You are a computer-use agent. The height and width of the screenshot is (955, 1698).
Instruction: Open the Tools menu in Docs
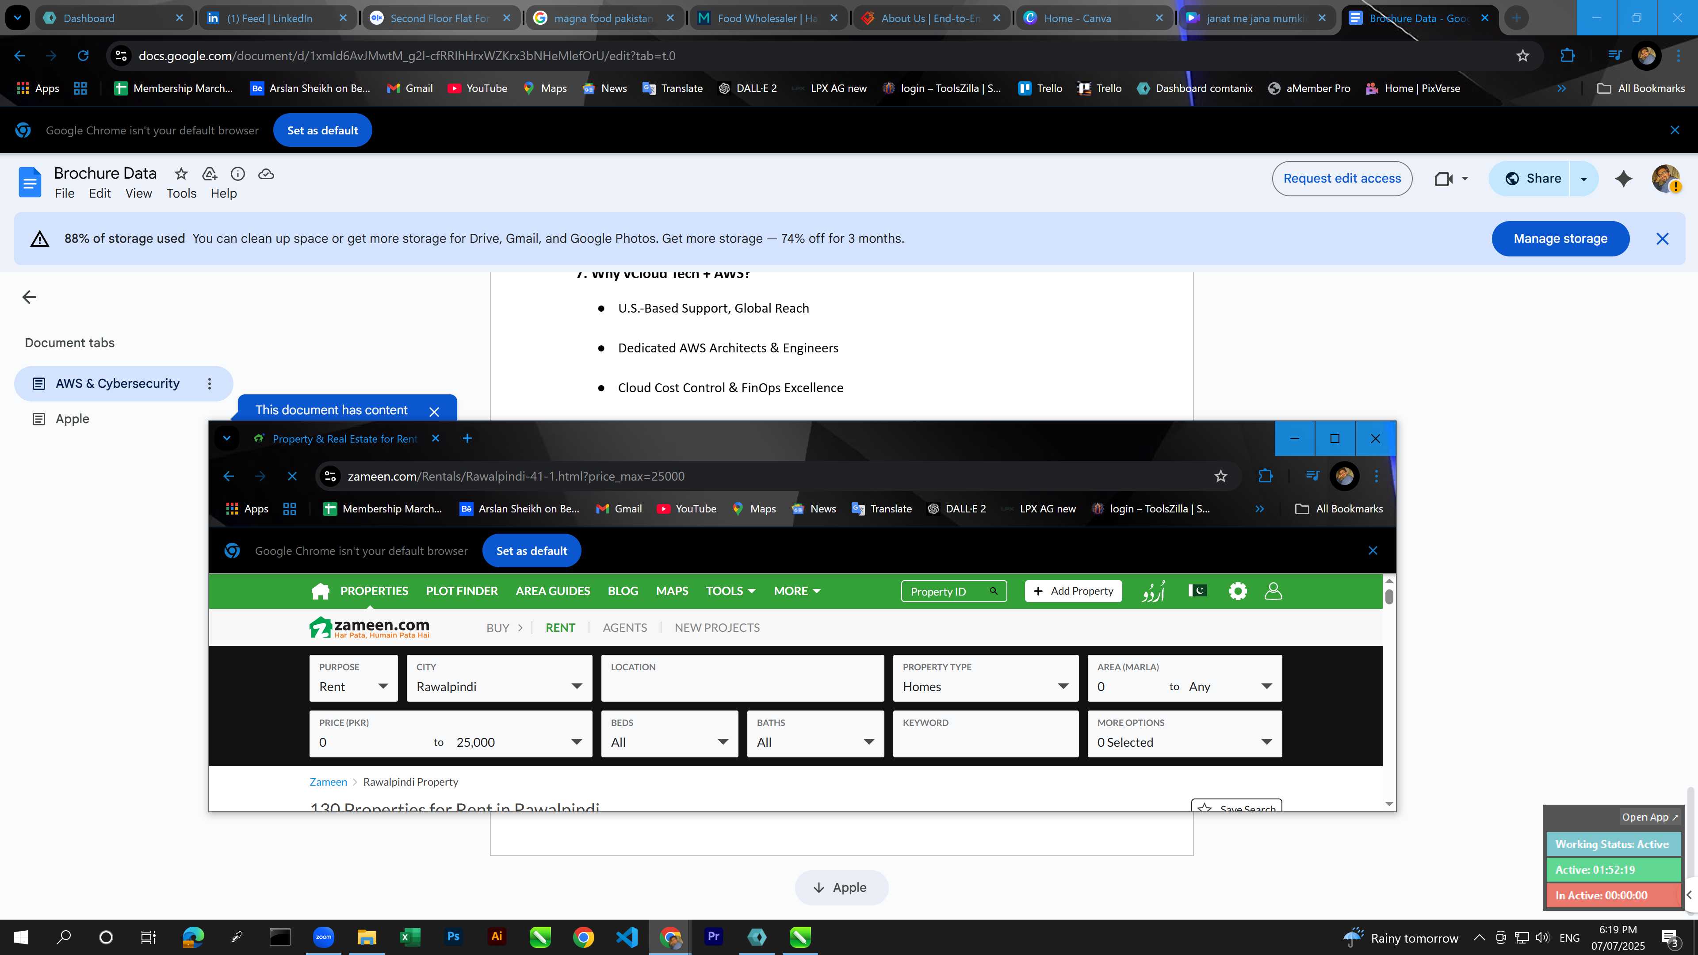(x=181, y=193)
